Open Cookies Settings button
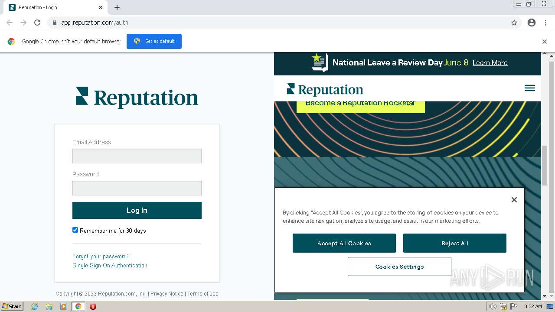Image resolution: width=555 pixels, height=312 pixels. 399,266
